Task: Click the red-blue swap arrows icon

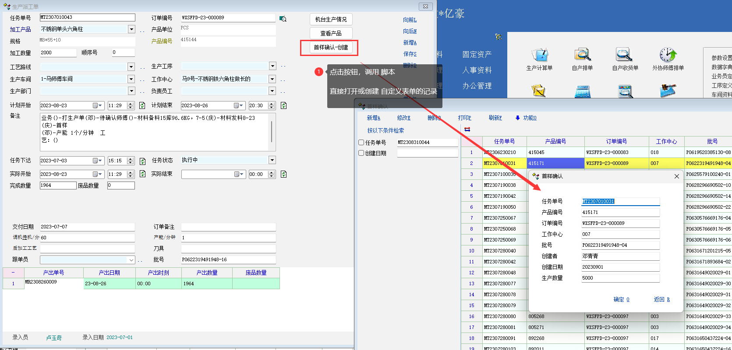Action: tap(467, 129)
